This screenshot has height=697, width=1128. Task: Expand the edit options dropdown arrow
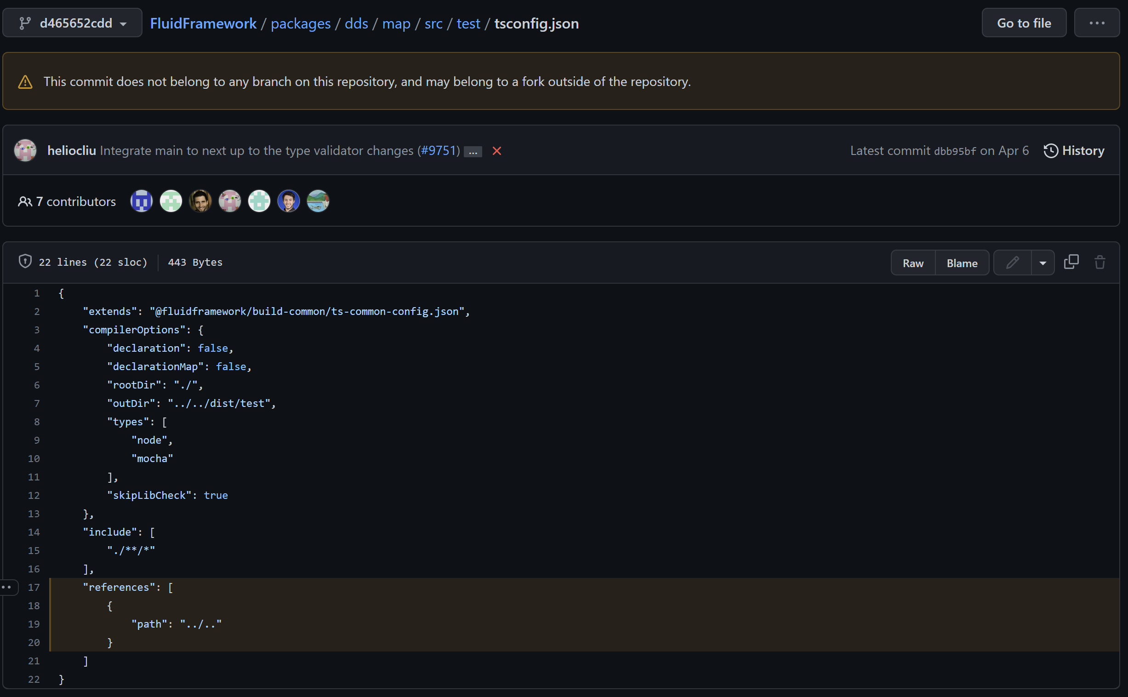tap(1043, 263)
